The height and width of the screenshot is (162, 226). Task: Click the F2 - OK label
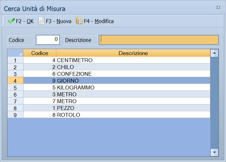(x=25, y=21)
